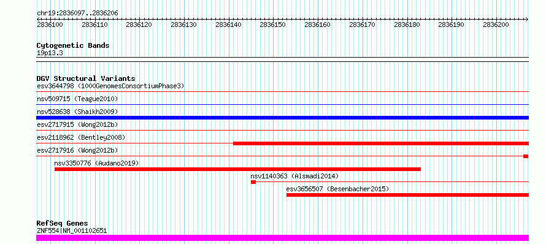The height and width of the screenshot is (244, 546).
Task: Click ruler position 2836150
Action: point(273,25)
